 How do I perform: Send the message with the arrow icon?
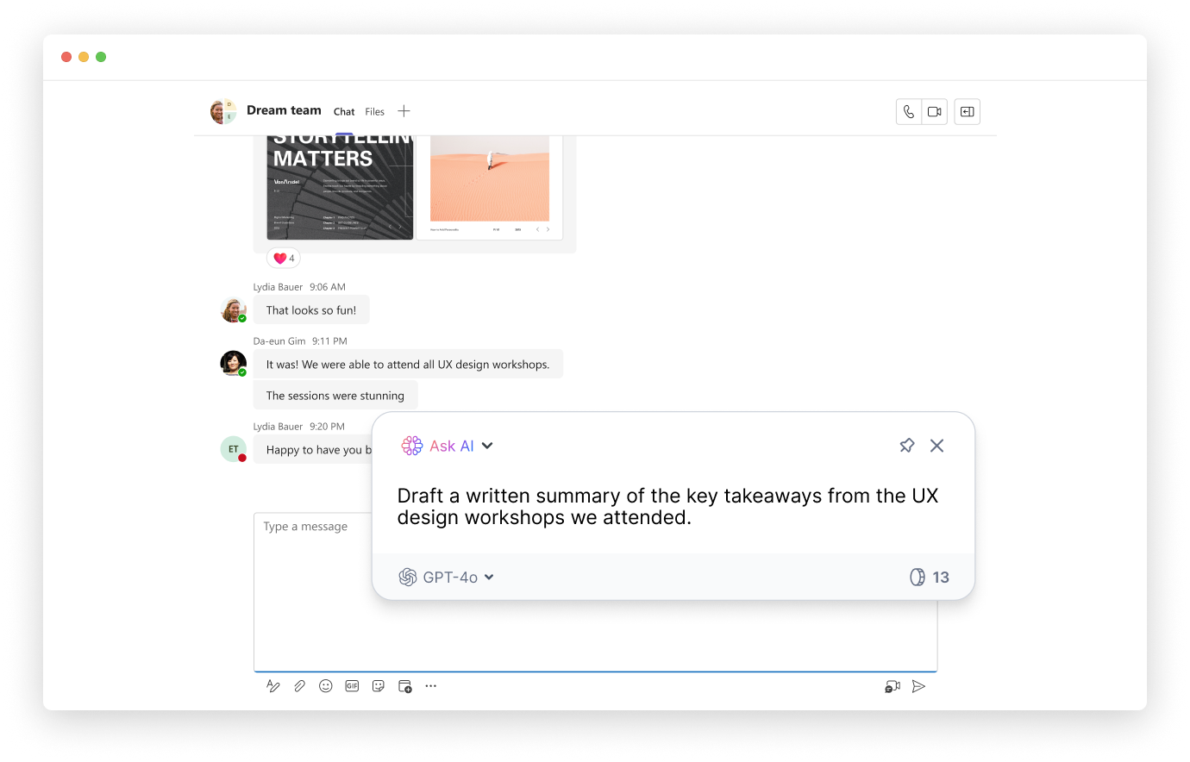(919, 686)
